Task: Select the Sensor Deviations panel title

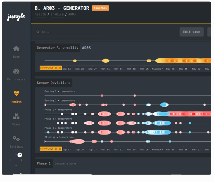Action: tap(54, 83)
